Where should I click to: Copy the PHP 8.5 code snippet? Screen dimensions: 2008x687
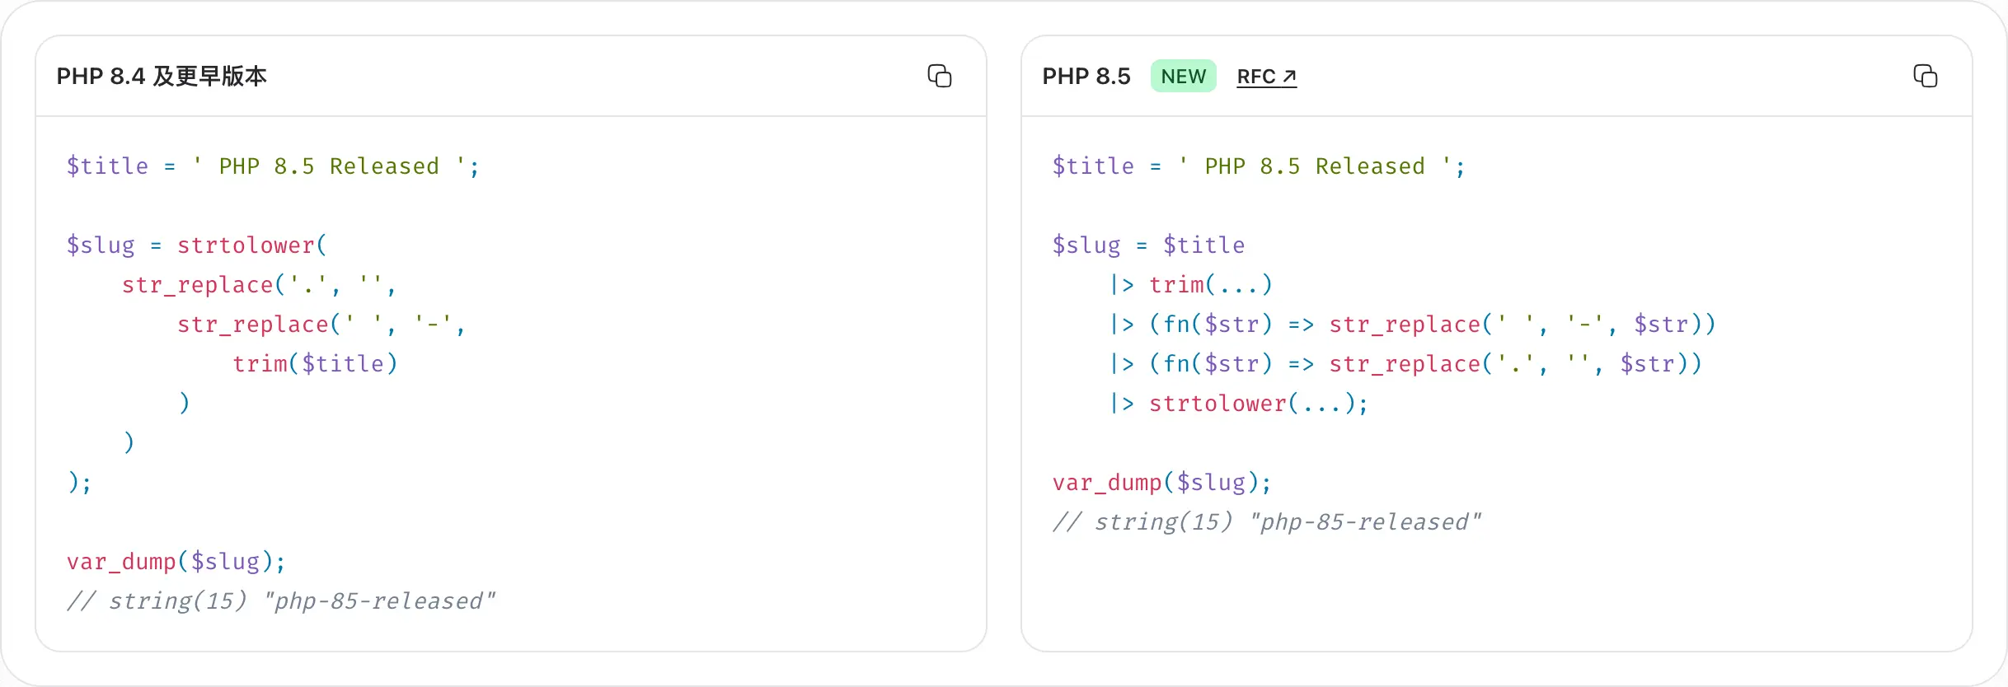(x=1925, y=76)
